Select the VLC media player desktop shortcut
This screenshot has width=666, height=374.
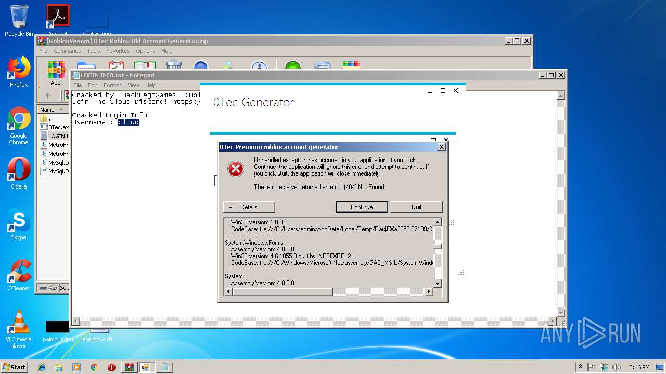[x=19, y=329]
